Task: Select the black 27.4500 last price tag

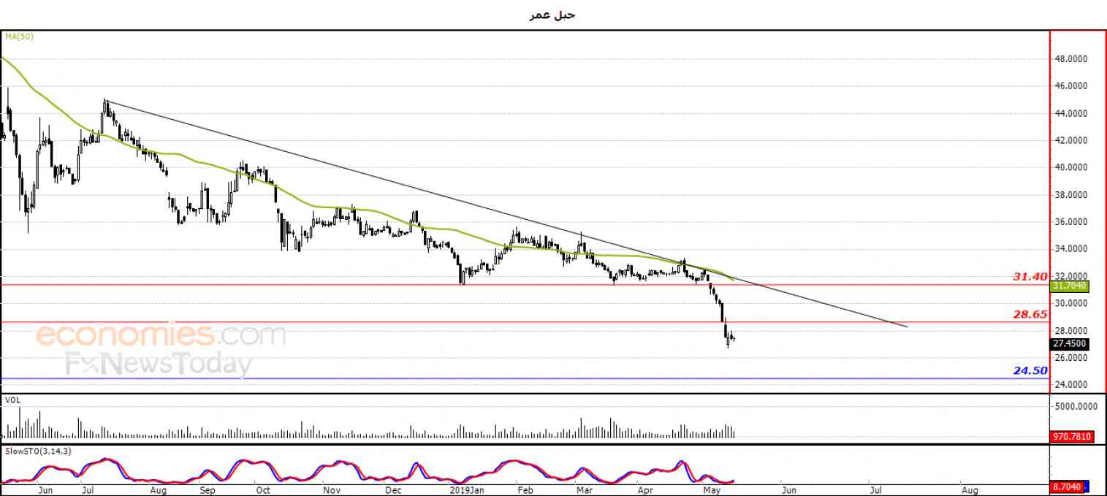Action: tap(1070, 343)
